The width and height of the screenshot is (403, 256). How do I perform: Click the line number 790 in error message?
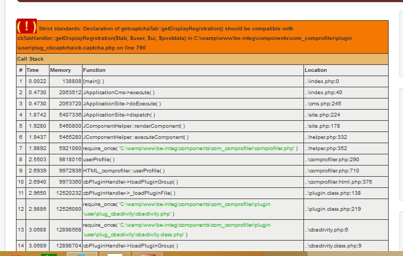tap(141, 48)
